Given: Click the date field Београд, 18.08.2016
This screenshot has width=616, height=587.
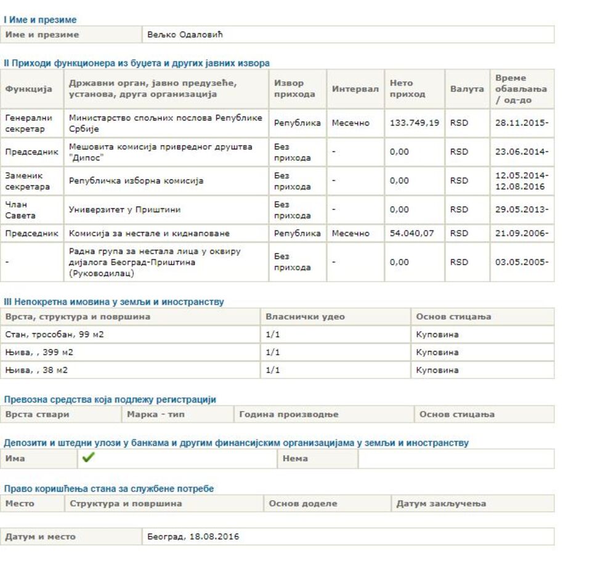Looking at the screenshot, I should click(x=193, y=537).
